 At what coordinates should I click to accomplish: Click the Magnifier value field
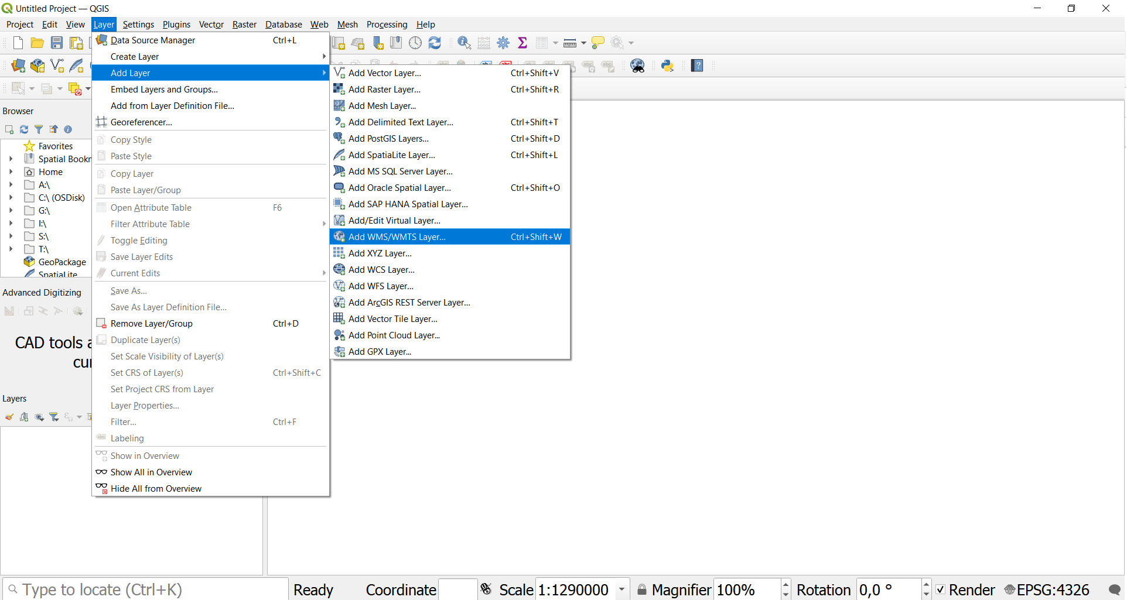(x=747, y=589)
